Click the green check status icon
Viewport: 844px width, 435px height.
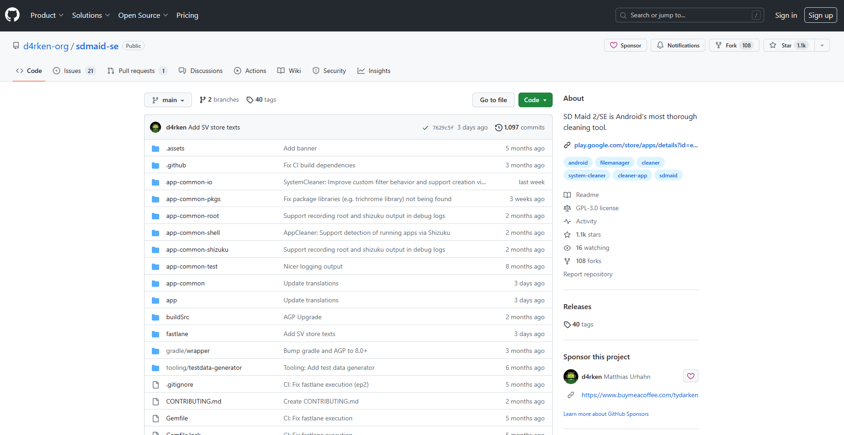click(425, 128)
